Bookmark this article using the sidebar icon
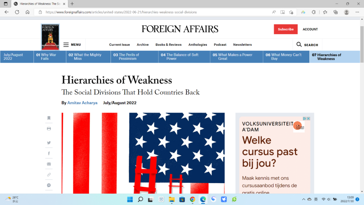Screen dimensions: 364x205 coord(49,118)
